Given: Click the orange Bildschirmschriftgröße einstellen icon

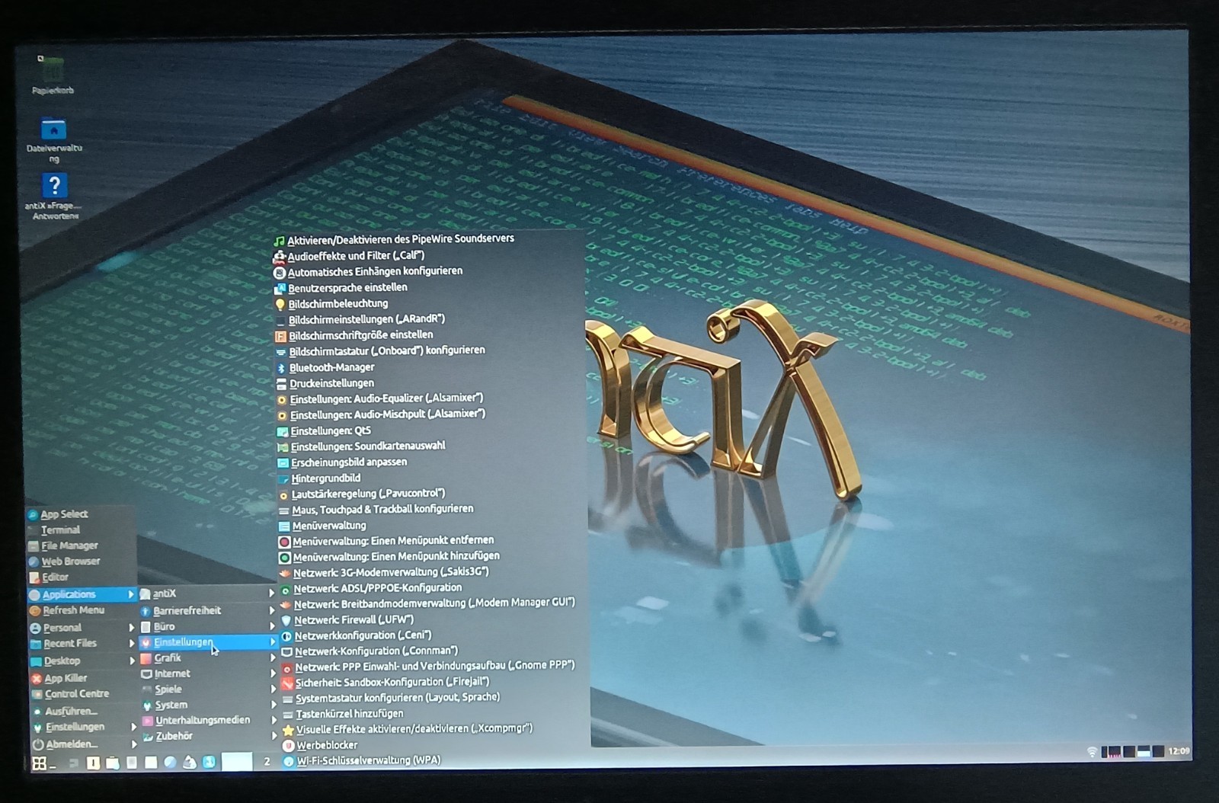Looking at the screenshot, I should (x=280, y=336).
